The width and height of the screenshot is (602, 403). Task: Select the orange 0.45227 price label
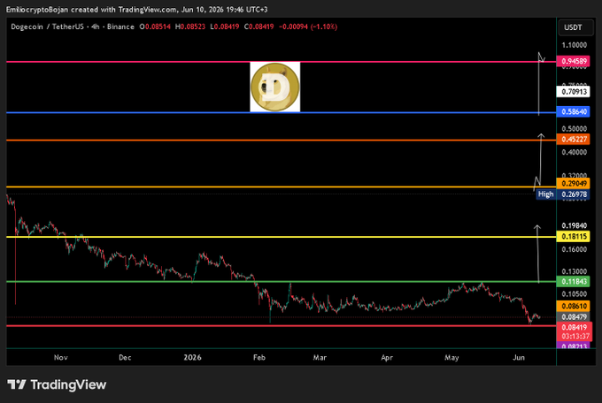[x=573, y=139]
